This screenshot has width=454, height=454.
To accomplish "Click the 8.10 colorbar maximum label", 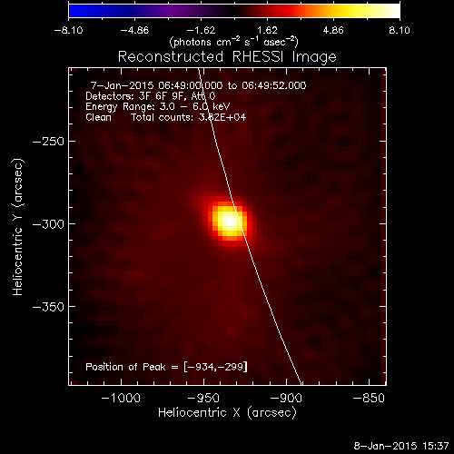I will tap(400, 30).
